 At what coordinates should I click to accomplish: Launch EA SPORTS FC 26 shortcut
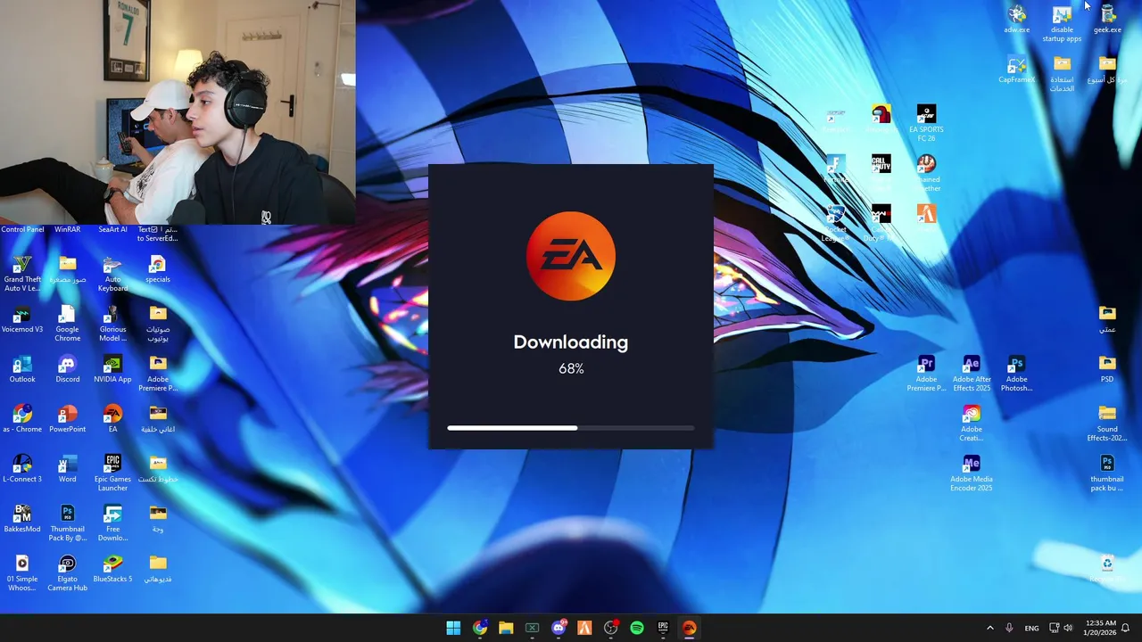tap(926, 123)
